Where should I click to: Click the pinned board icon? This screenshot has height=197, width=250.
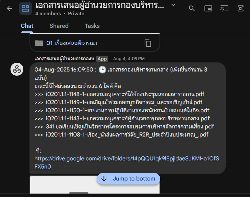click(224, 8)
